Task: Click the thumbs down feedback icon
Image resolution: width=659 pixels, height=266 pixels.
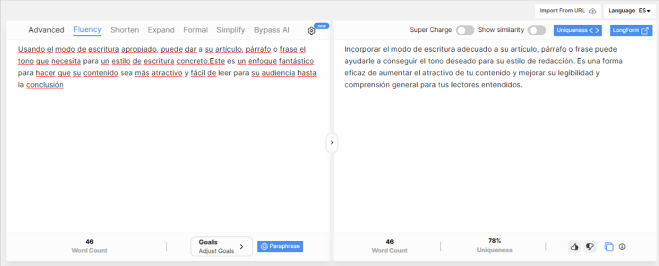Action: (x=590, y=247)
